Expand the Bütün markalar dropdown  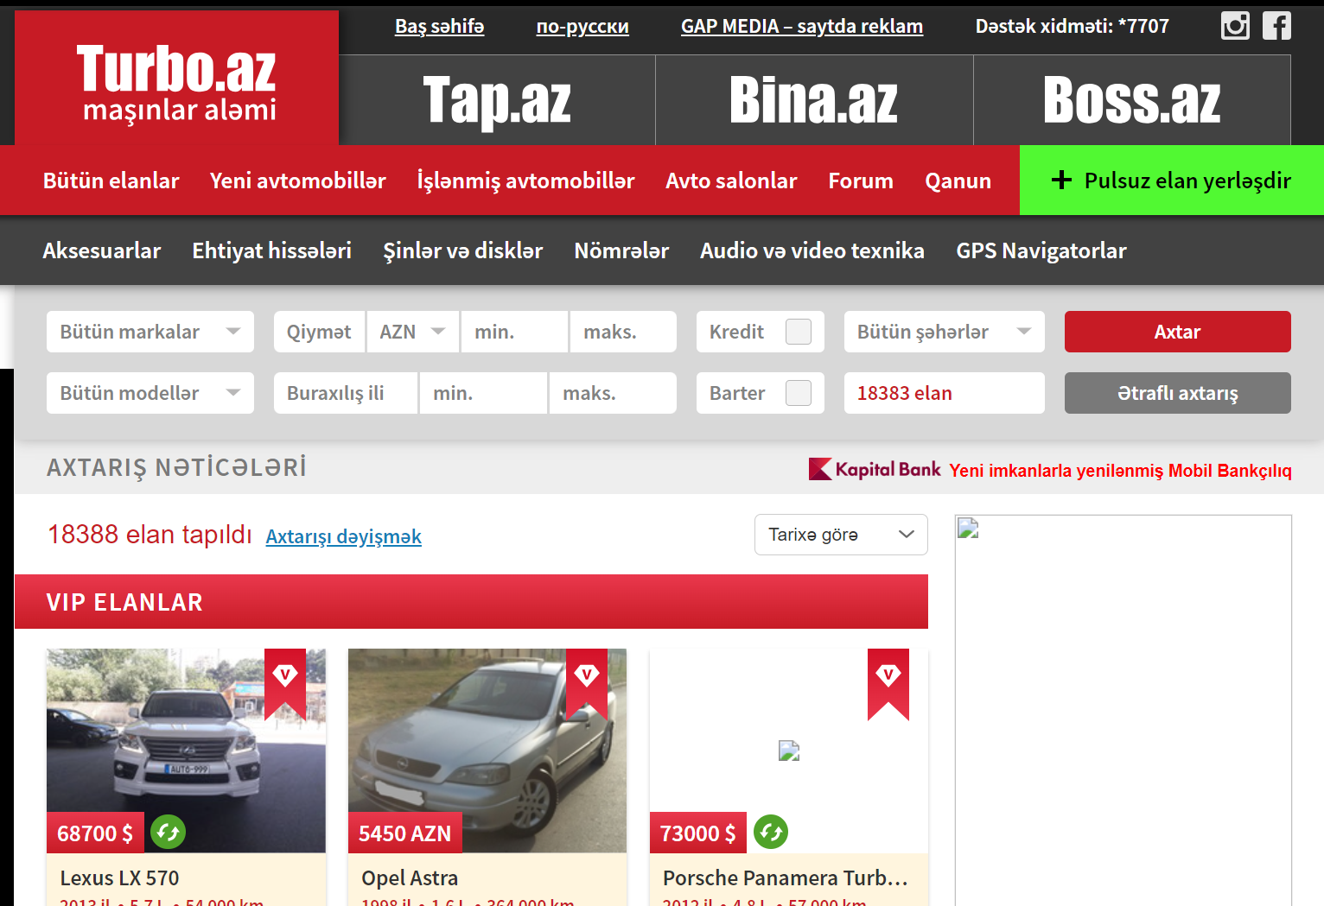pyautogui.click(x=150, y=332)
